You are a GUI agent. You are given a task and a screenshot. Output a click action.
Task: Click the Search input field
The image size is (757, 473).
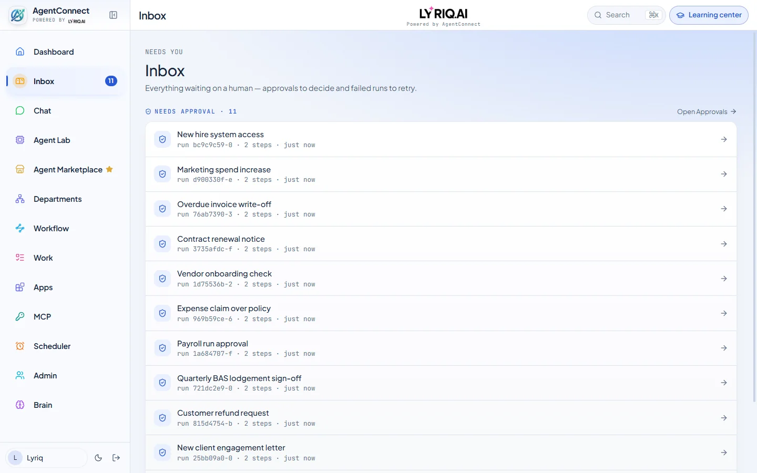pos(627,15)
